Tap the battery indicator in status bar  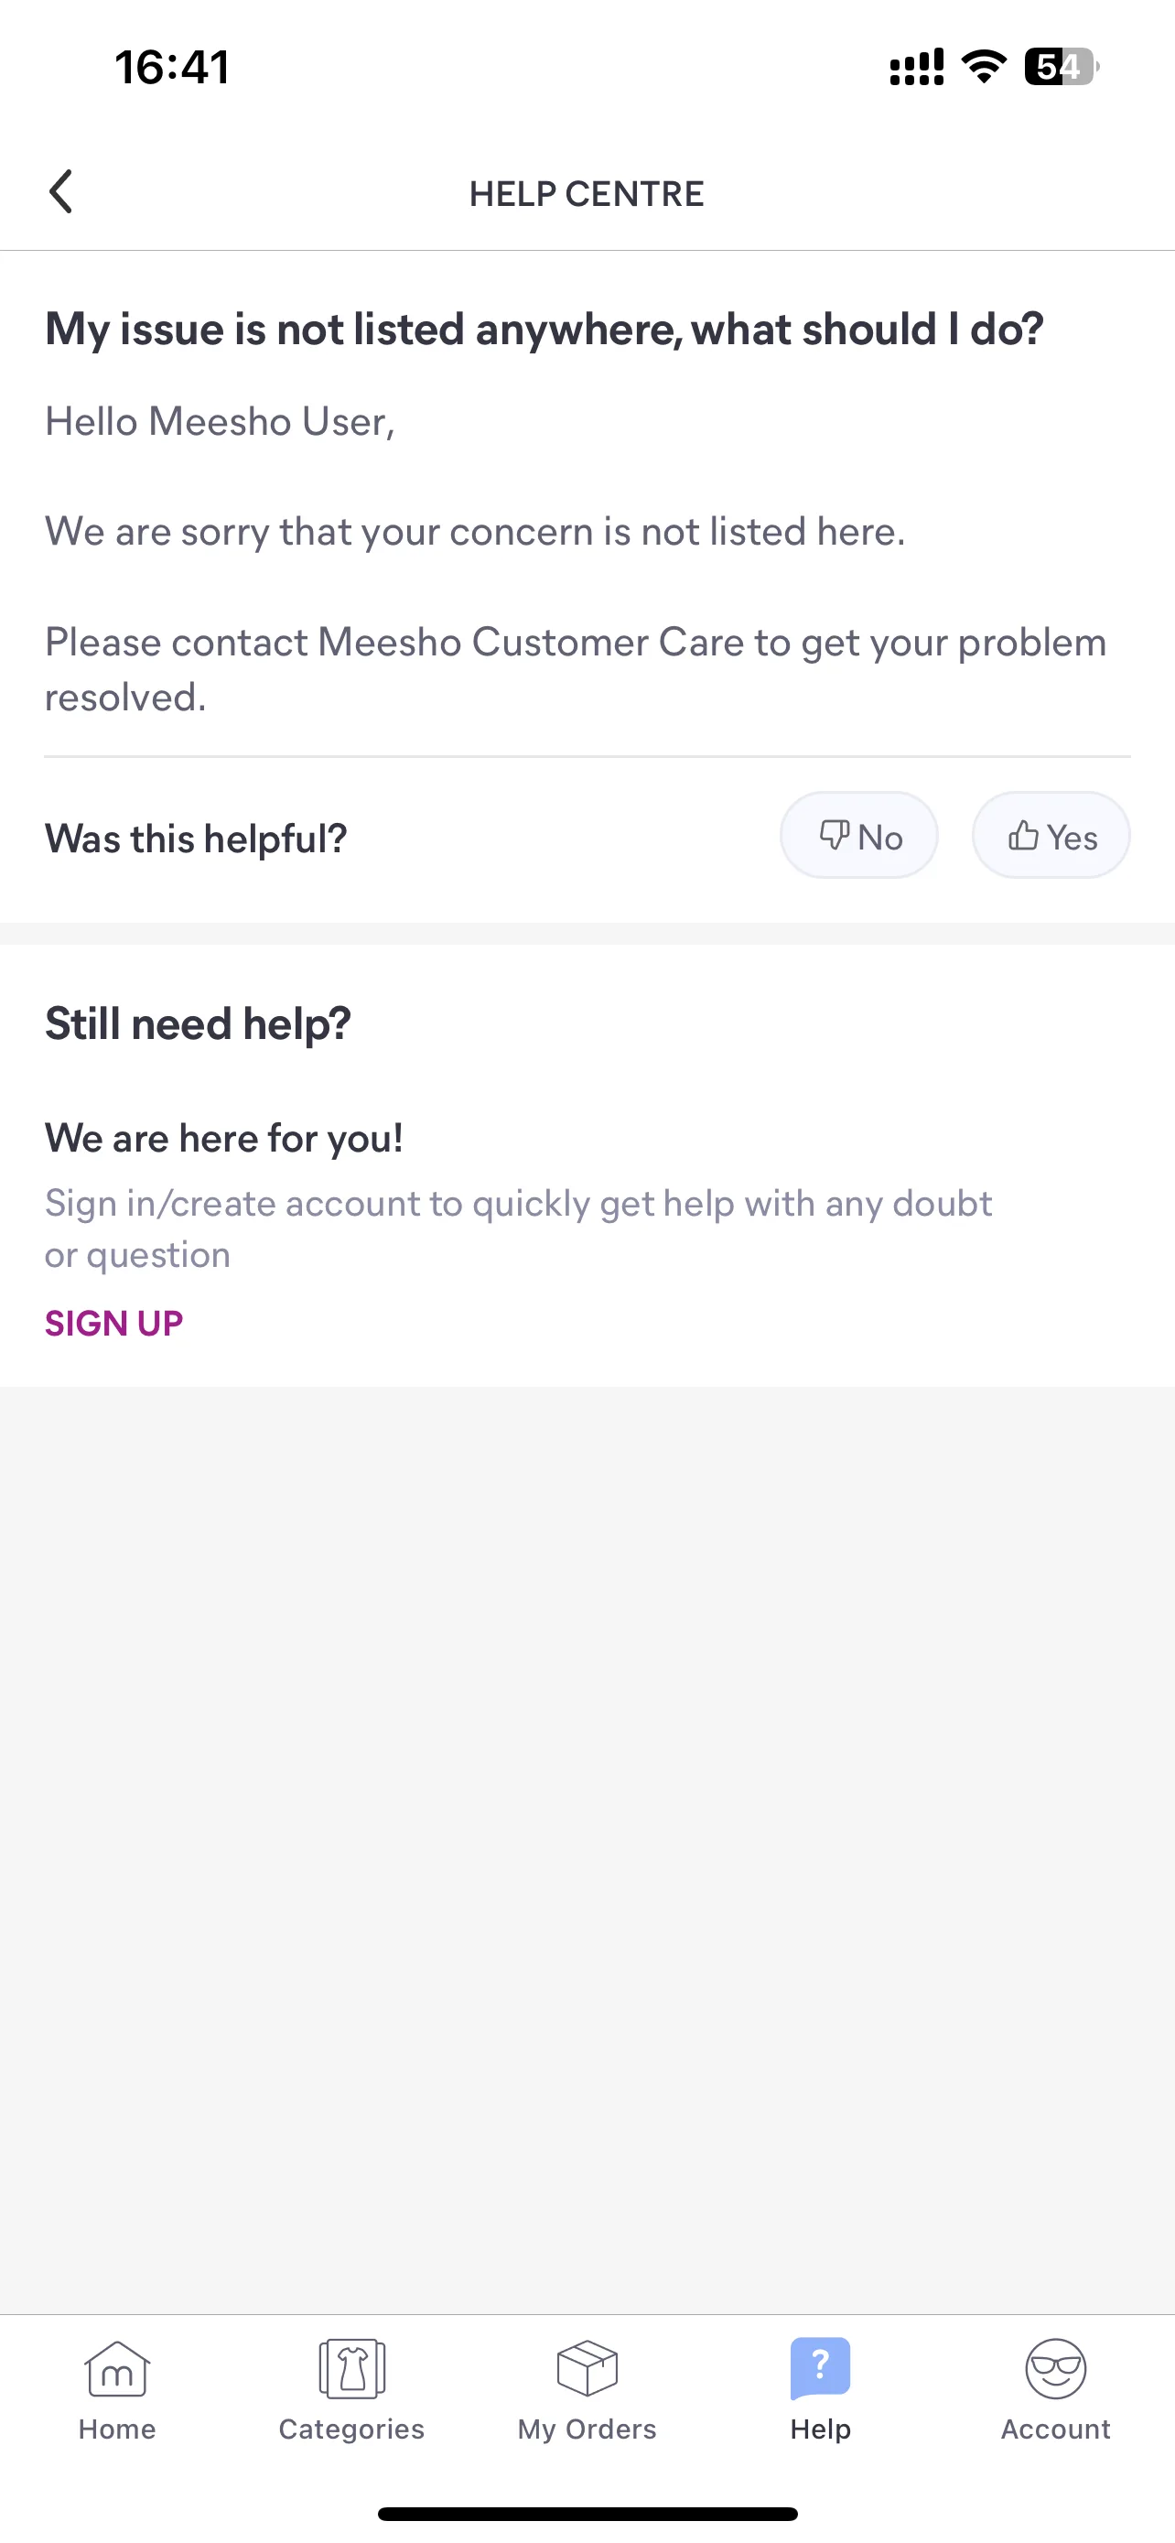[1062, 67]
